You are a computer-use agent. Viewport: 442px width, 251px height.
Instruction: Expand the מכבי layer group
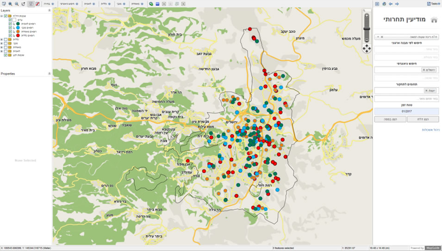point(2,43)
